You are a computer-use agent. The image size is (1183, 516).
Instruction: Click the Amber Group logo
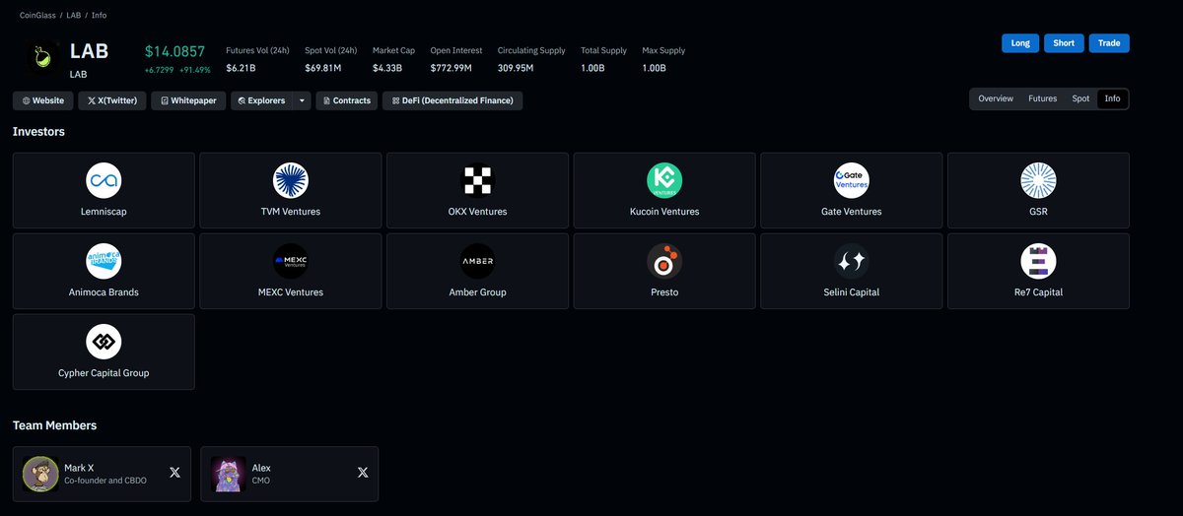coord(478,261)
